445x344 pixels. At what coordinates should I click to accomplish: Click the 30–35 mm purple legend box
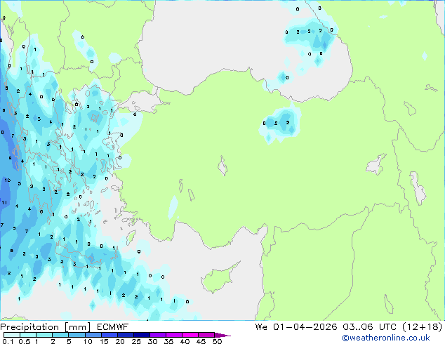pyautogui.click(x=158, y=335)
